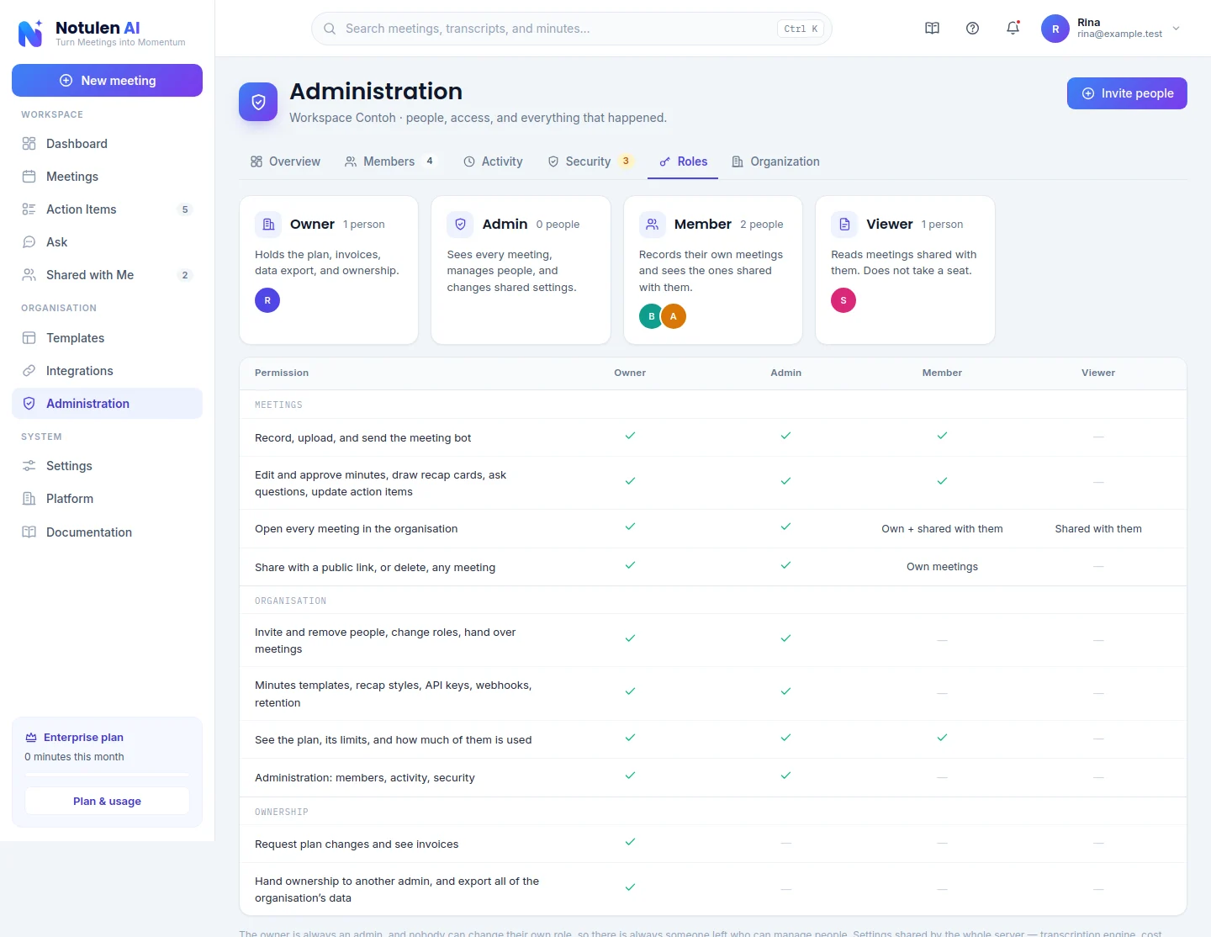Viewport: 1211px width, 937px height.
Task: Open Documentation in sidebar
Action: point(107,532)
